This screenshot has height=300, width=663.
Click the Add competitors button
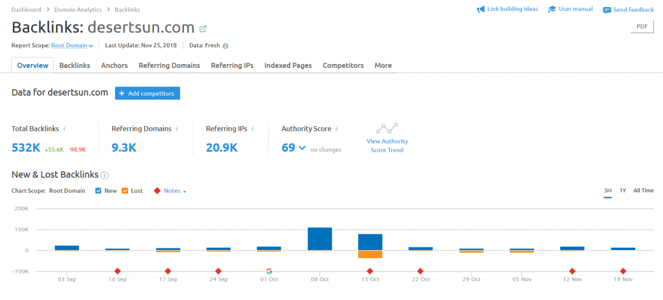point(148,93)
